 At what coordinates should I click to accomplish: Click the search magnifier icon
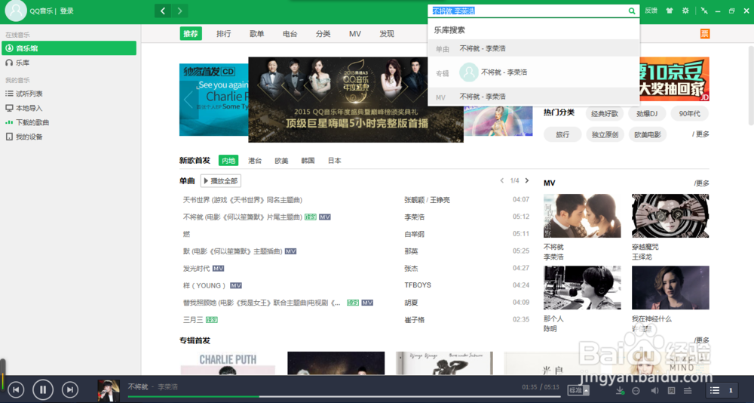click(632, 11)
